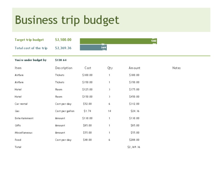Image resolution: width=219 pixels, height=169 pixels.
Task: Select the $130.64 under budget amount
Action: click(x=61, y=60)
